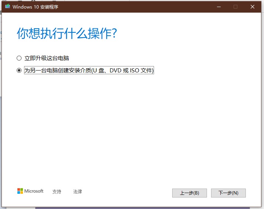Open the 支持 link
The image size is (264, 209).
coord(57,192)
